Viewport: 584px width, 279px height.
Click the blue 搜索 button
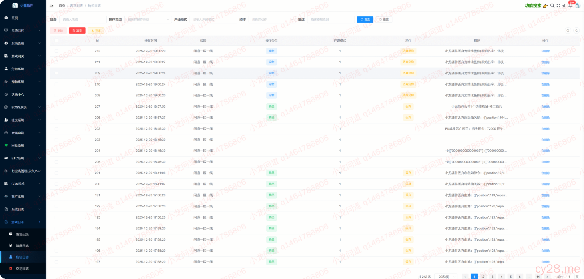click(x=365, y=19)
